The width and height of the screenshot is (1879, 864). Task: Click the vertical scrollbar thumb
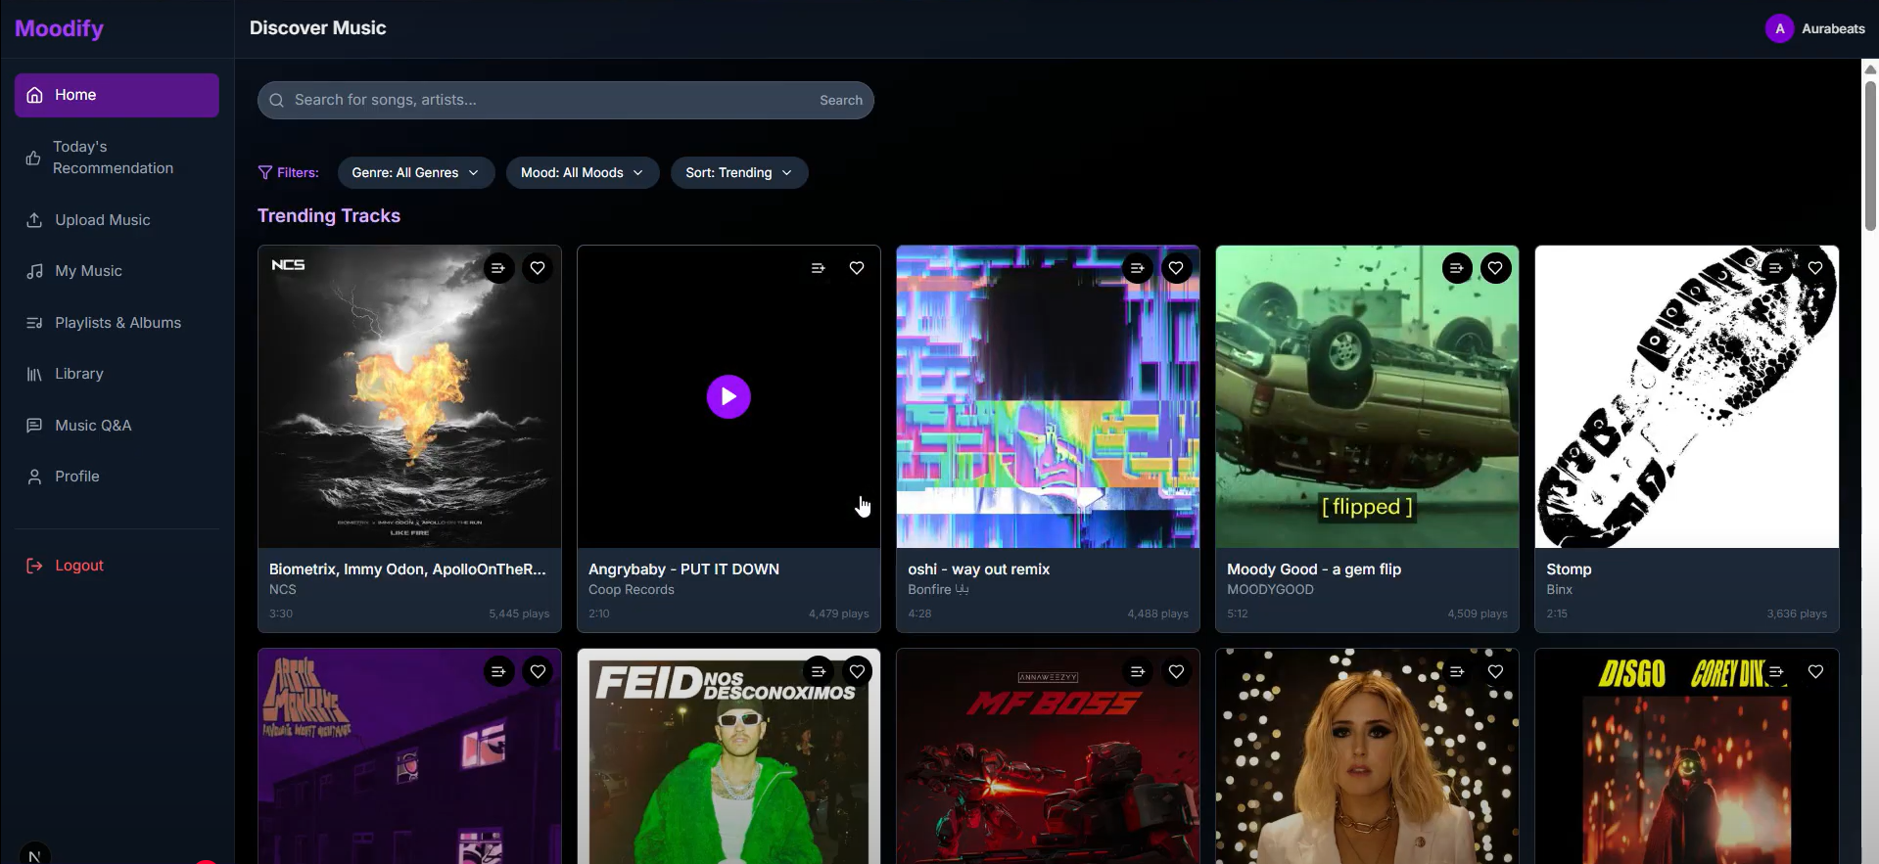coord(1870,157)
